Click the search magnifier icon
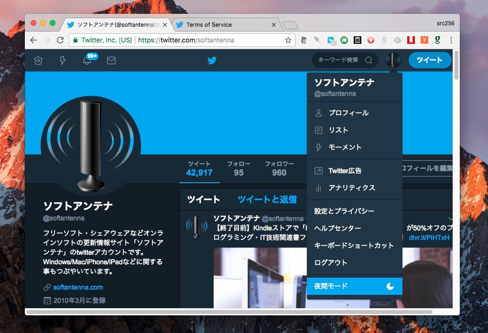The height and width of the screenshot is (333, 488). click(x=369, y=60)
